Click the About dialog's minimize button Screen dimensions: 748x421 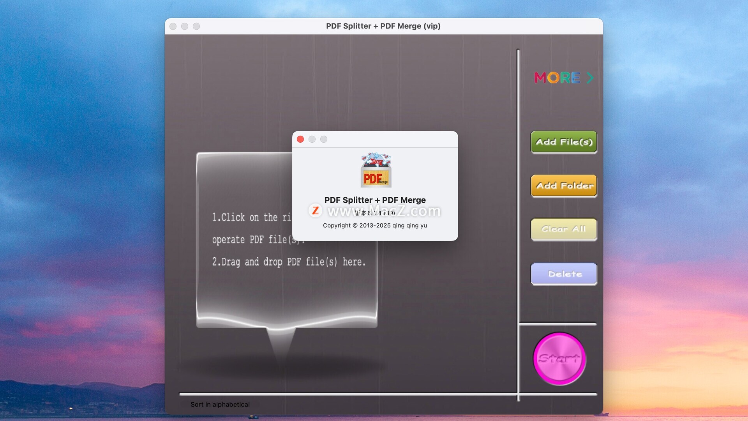point(312,139)
